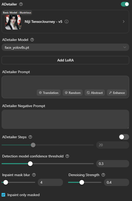Screen dimensions: 132x201
Task: Open help for Detection model confidence threshold
Action: 67,156
